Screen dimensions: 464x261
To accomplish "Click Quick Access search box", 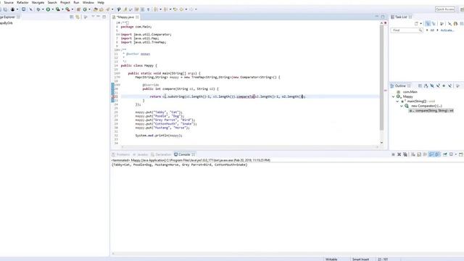I will point(445,9).
